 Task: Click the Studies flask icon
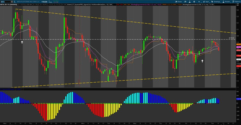[223, 2]
